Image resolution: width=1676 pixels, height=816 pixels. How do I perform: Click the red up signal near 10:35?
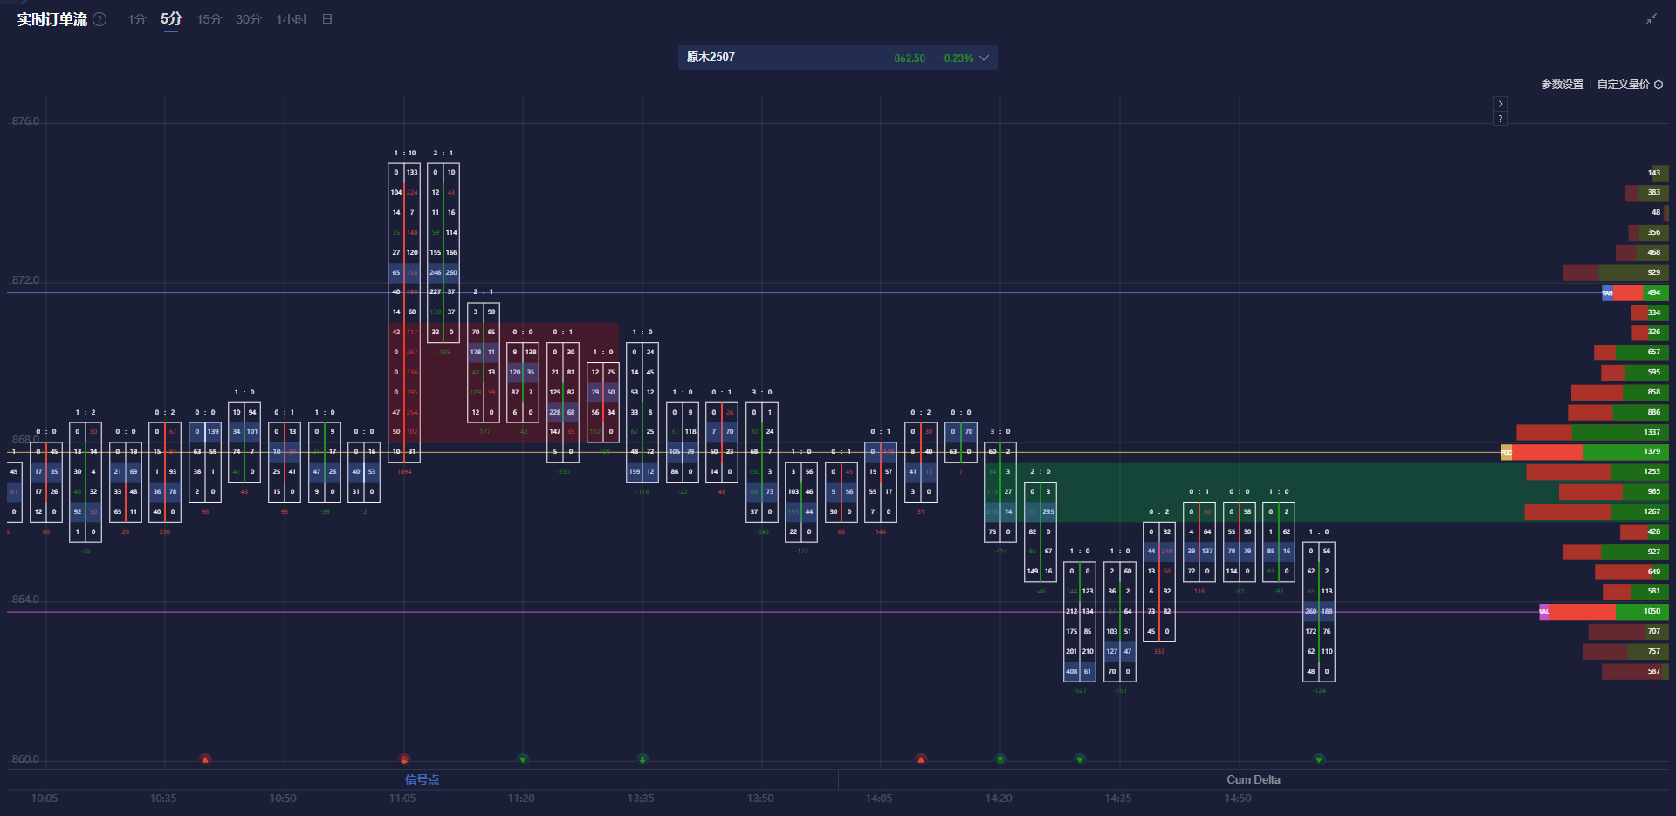[205, 759]
